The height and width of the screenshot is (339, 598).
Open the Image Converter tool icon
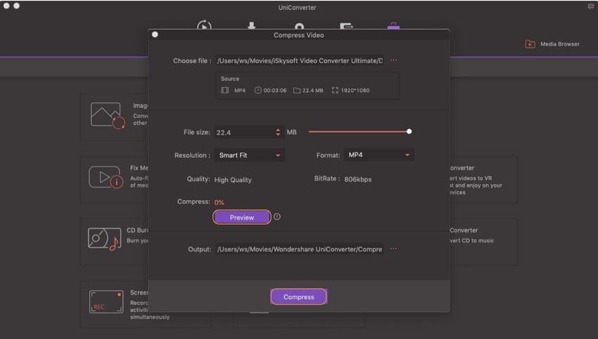pos(108,116)
